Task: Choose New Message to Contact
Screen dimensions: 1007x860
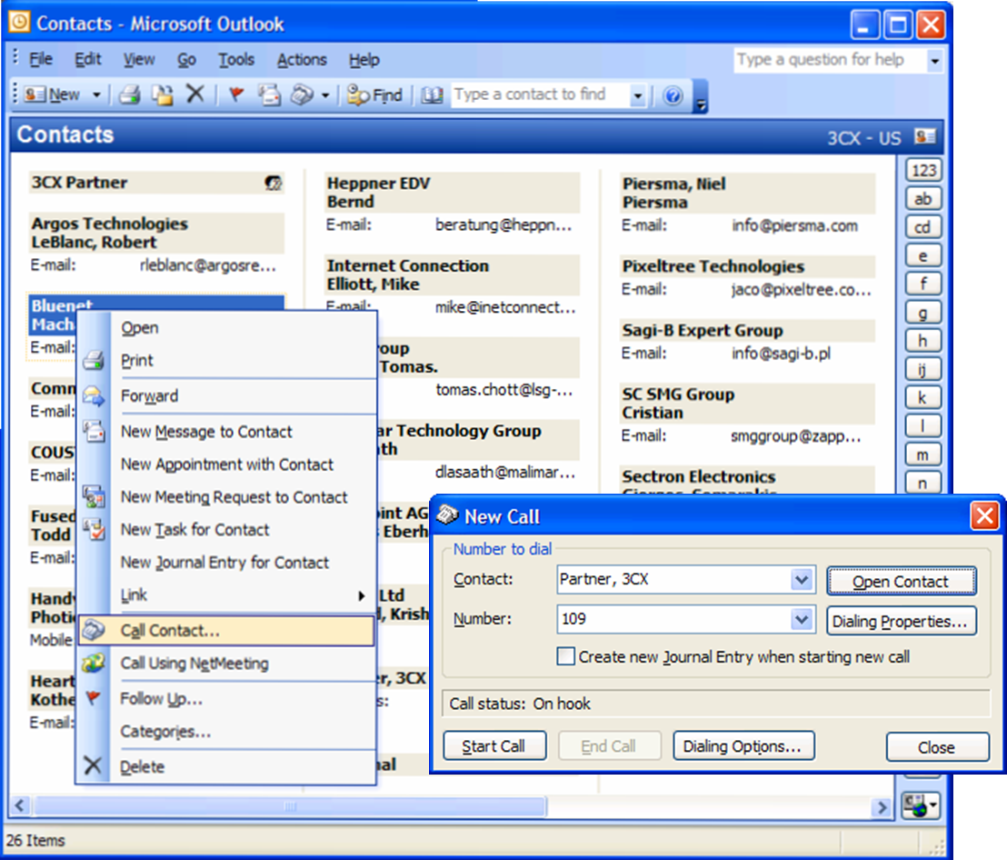Action: pos(226,432)
